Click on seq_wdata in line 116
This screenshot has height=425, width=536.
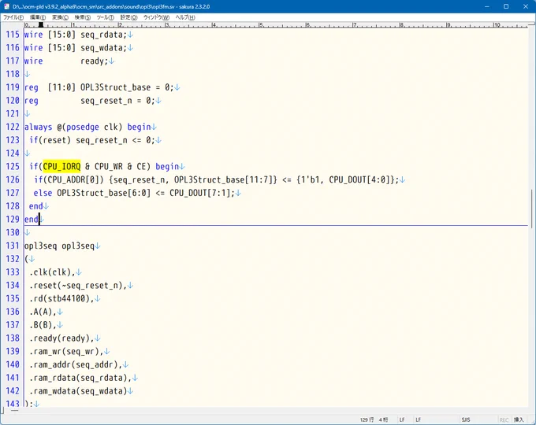point(101,48)
